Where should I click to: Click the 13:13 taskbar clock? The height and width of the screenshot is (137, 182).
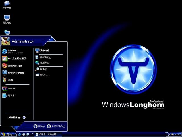click(x=177, y=134)
